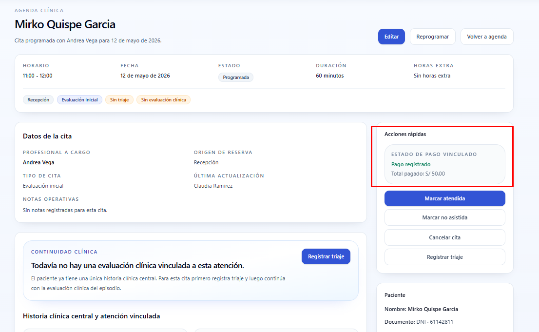Select the Evaluación inicial appointment type value
The image size is (539, 332).
[43, 186]
